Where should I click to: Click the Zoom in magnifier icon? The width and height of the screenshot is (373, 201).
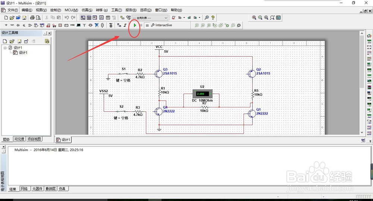pos(254,17)
